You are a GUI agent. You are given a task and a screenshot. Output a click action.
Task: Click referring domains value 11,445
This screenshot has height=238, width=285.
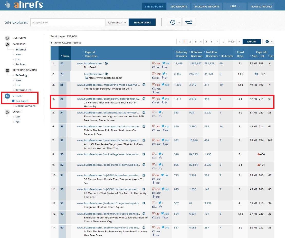coord(178,63)
